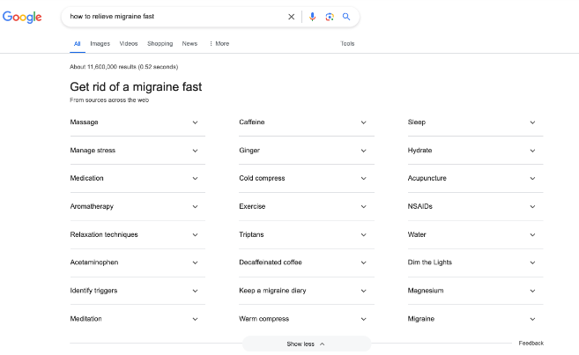The height and width of the screenshot is (355, 579).
Task: Expand the Cold compress item
Action: click(307, 178)
